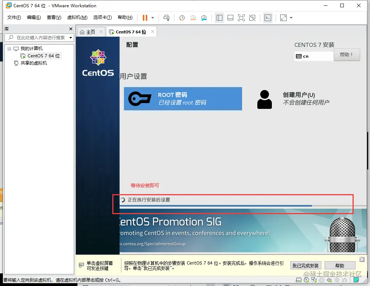Click the network adapter status icon
The width and height of the screenshot is (370, 286).
(x=314, y=280)
